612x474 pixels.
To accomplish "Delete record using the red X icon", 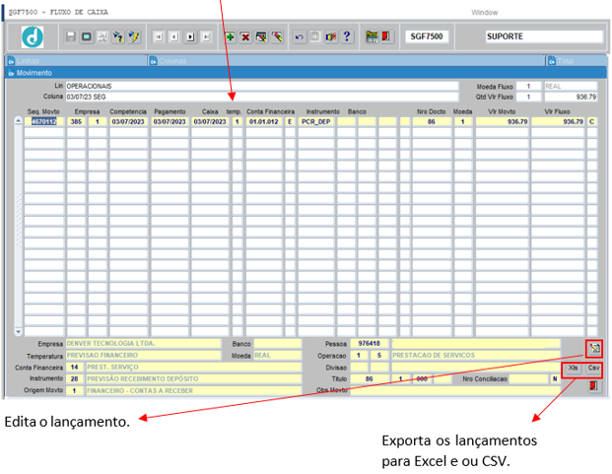I will [x=245, y=36].
